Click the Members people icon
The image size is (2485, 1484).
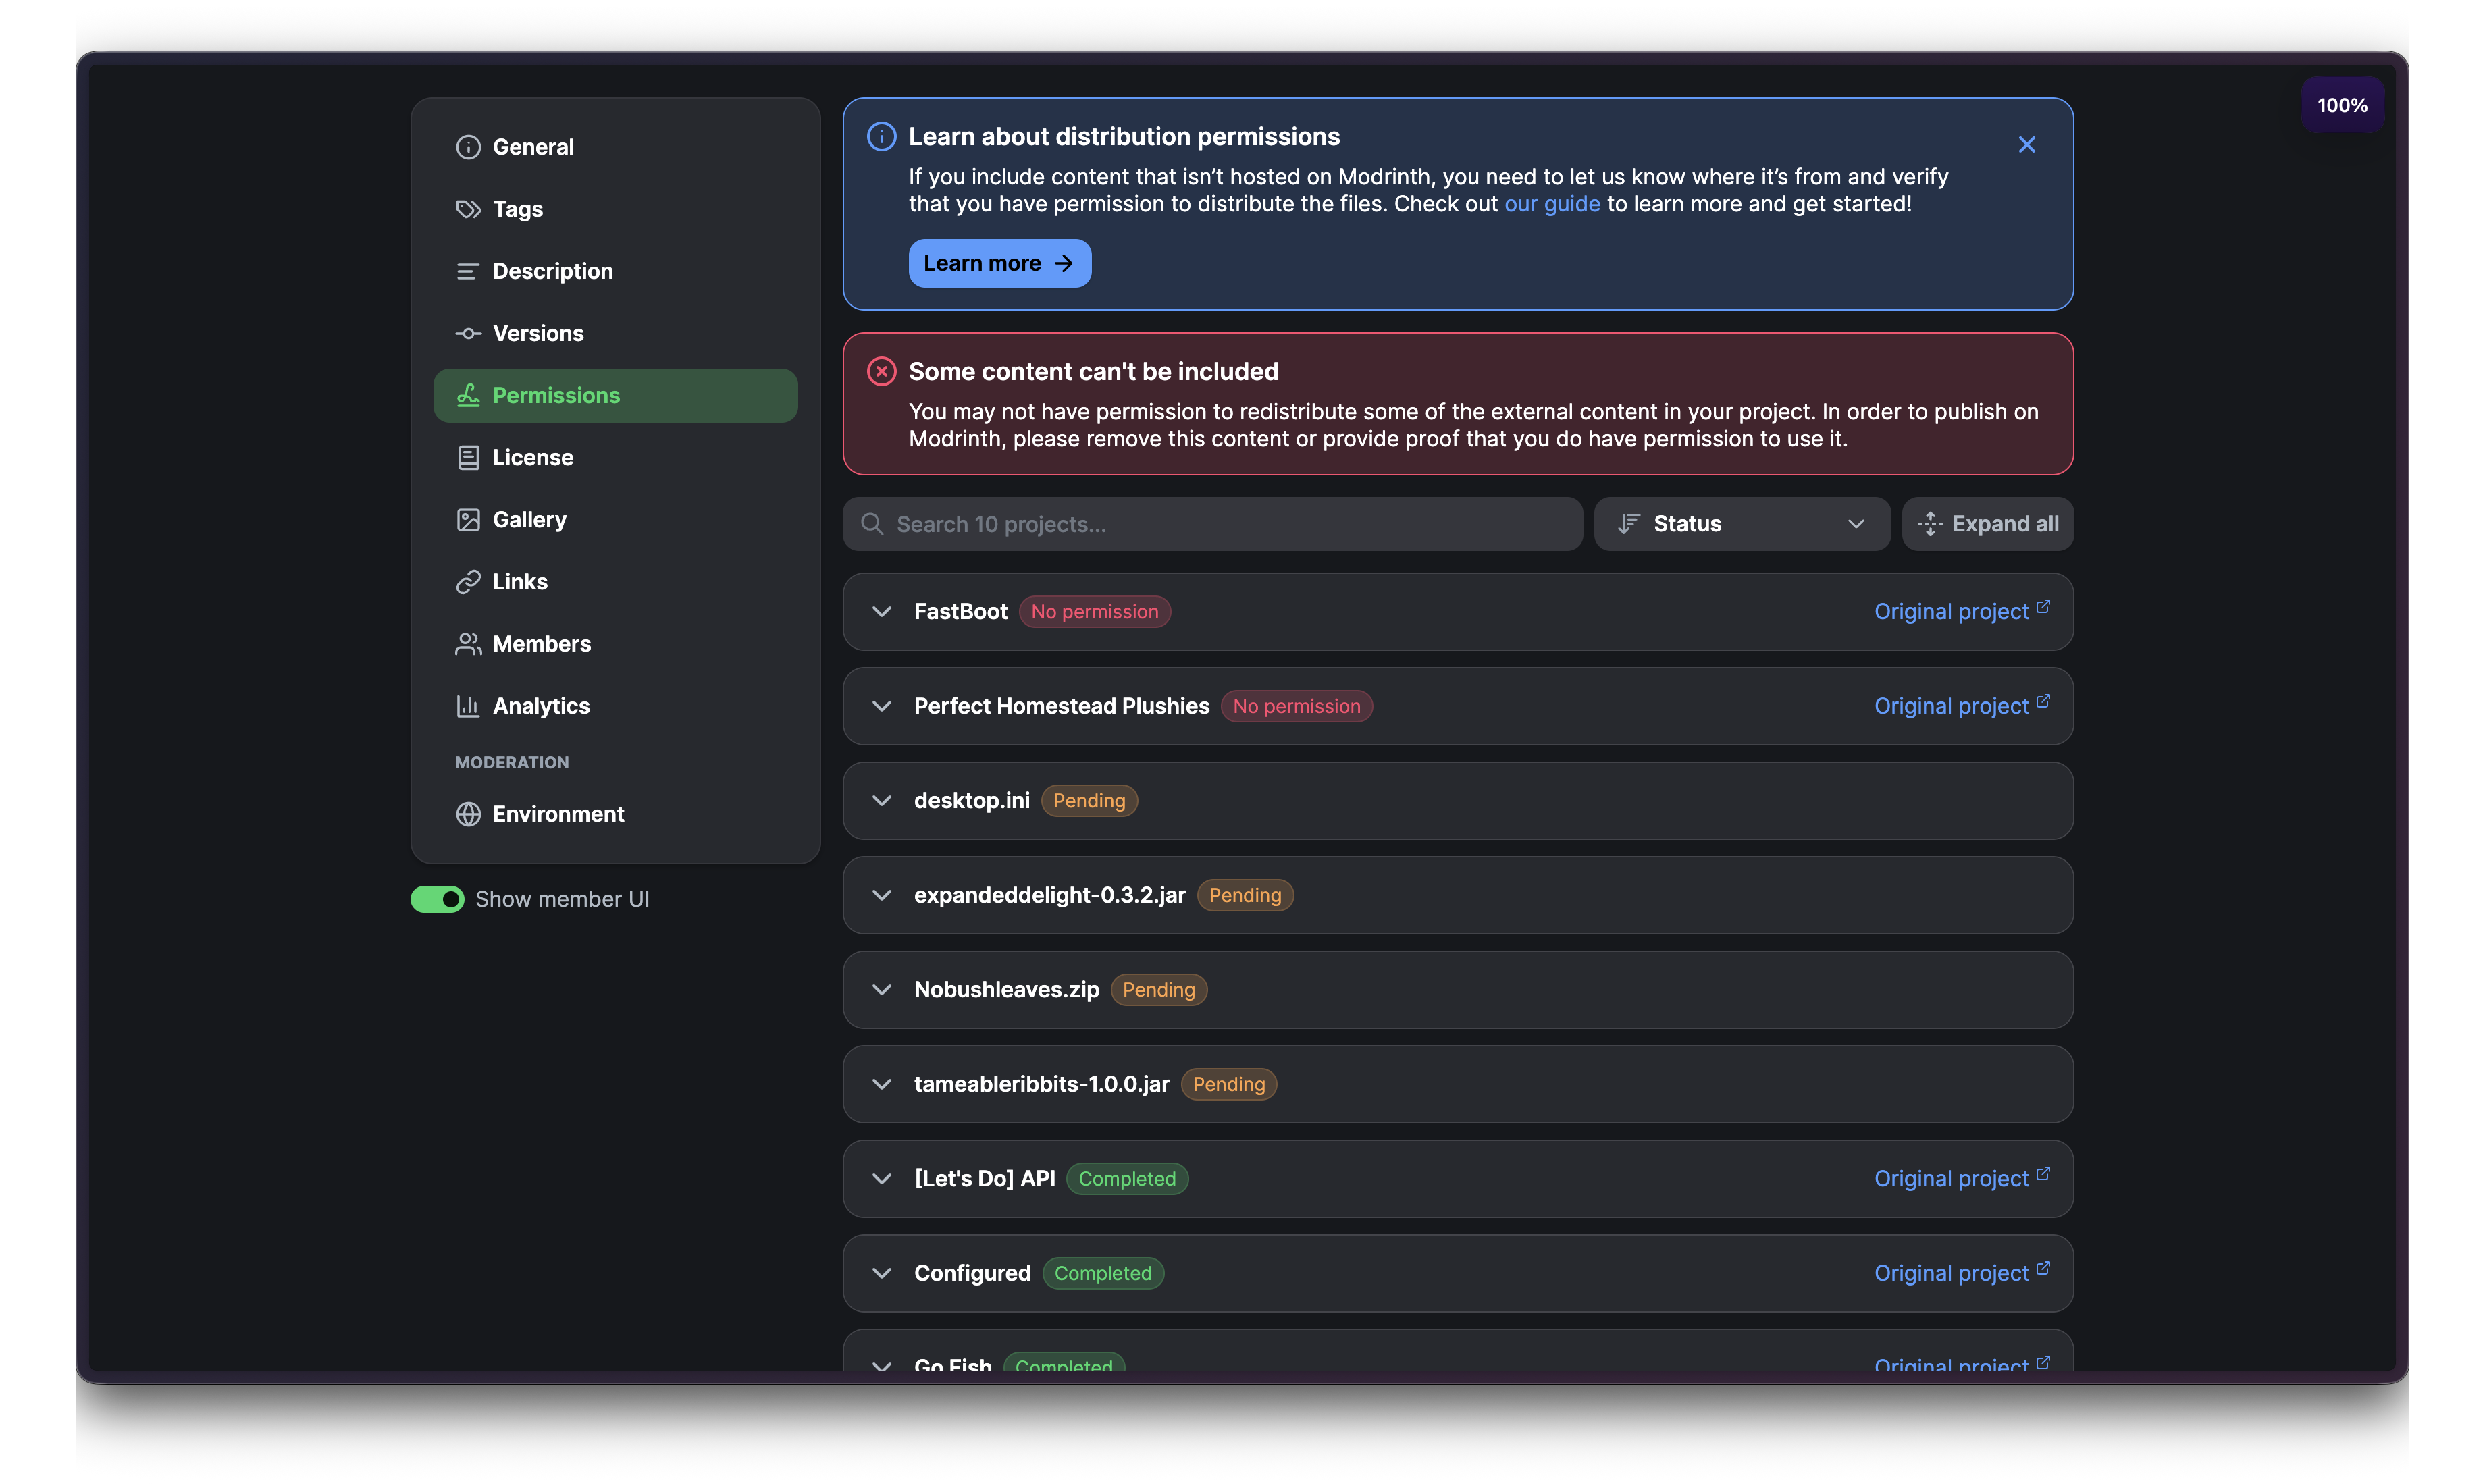click(x=468, y=643)
